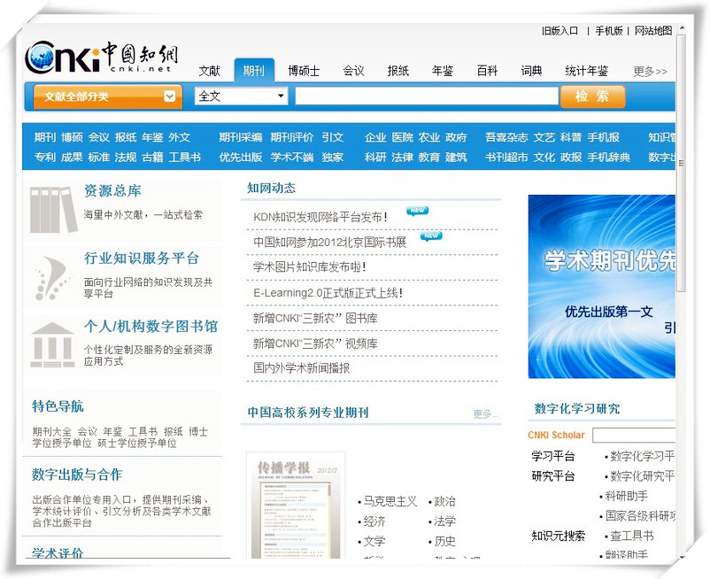710x579 pixels.
Task: Expand the 更多>> database tabs
Action: pyautogui.click(x=650, y=72)
